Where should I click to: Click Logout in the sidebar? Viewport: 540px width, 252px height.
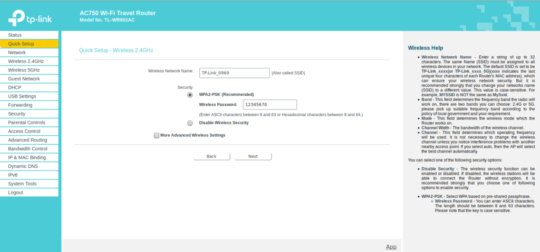point(15,193)
